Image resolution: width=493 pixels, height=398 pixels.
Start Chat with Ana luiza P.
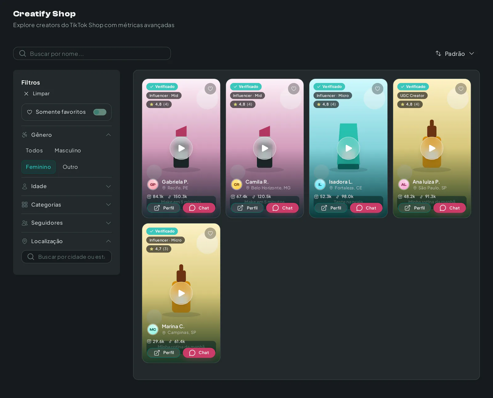pos(450,208)
